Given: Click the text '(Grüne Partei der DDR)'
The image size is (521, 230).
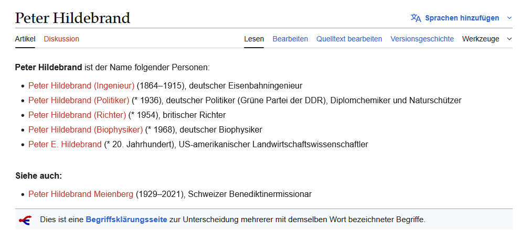Looking at the screenshot, I should pos(282,100).
